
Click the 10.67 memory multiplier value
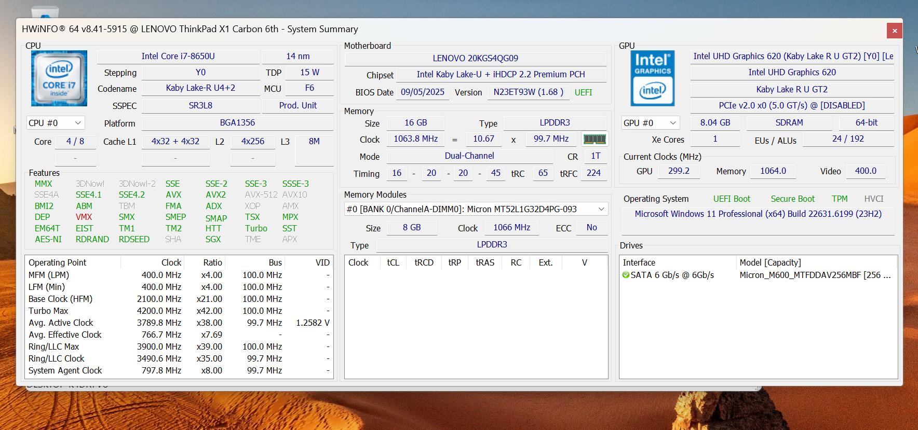pyautogui.click(x=483, y=138)
